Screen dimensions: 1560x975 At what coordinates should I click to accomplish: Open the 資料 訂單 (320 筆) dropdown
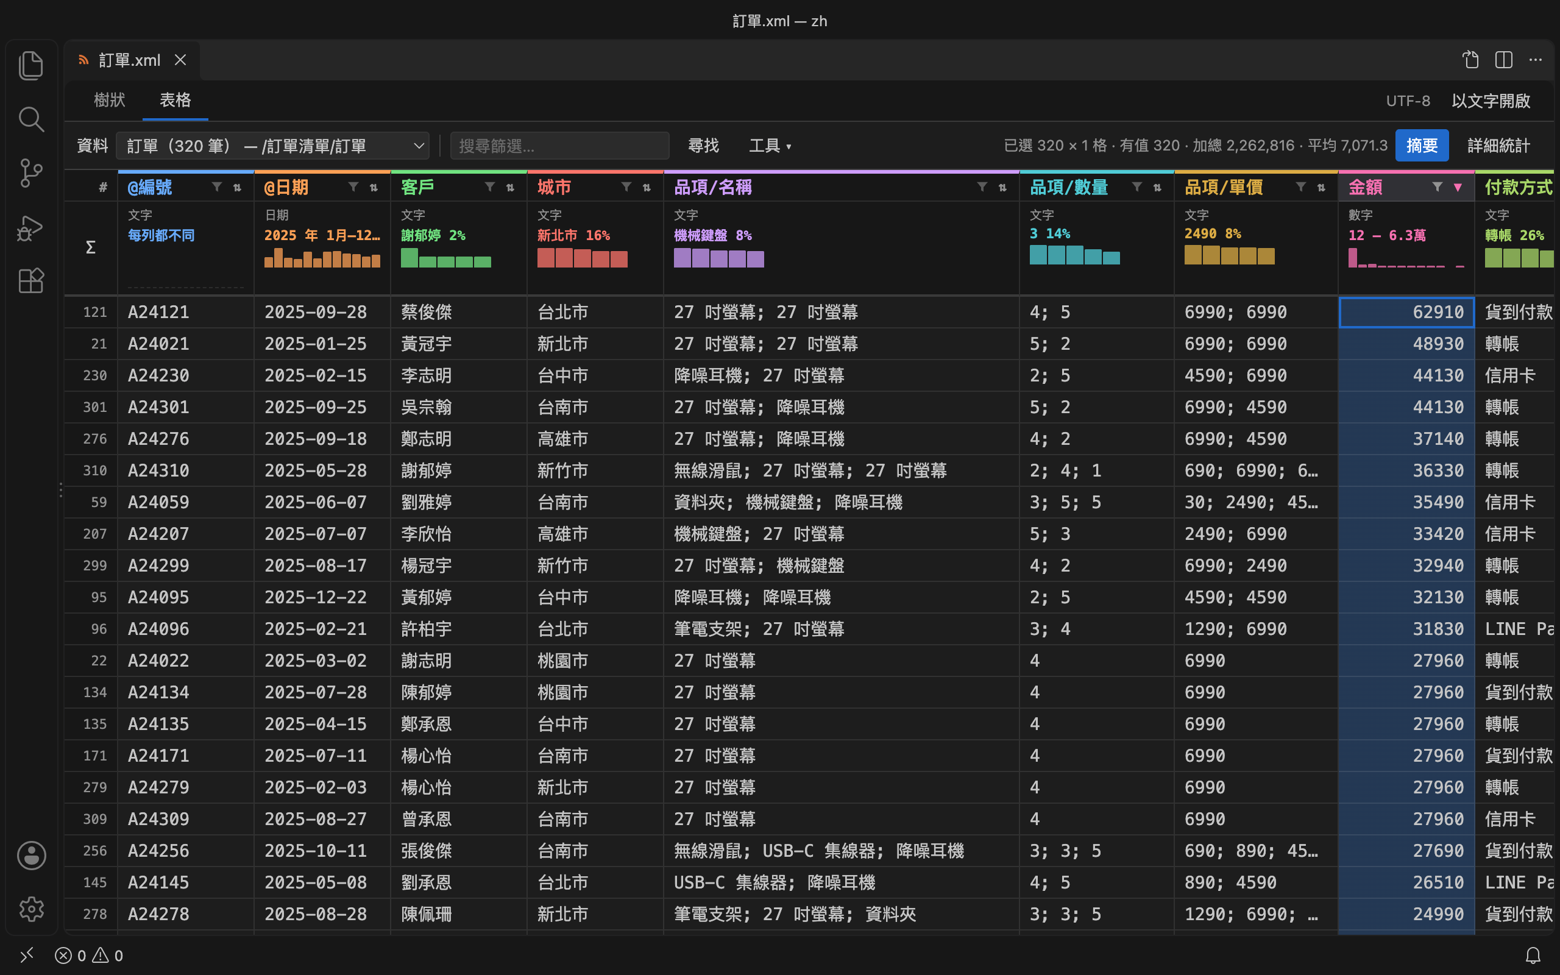pyautogui.click(x=272, y=146)
